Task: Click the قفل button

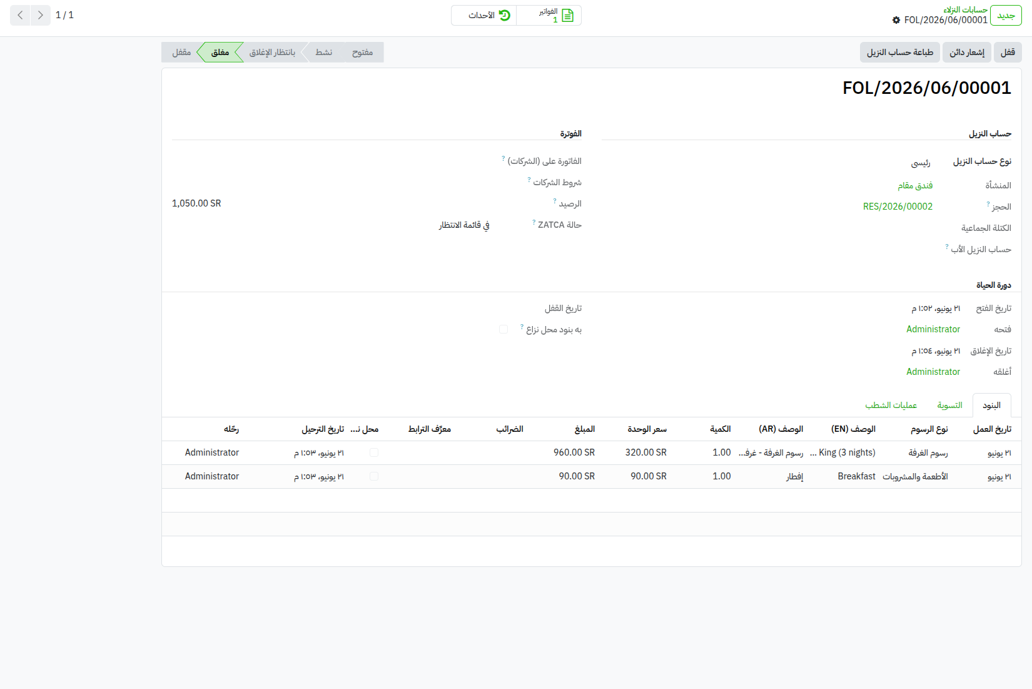Action: point(1008,52)
